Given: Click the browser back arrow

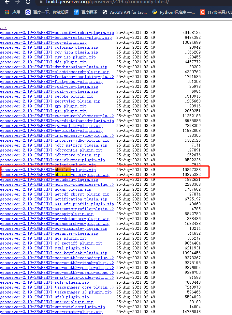Looking at the screenshot, I should point(7,2).
